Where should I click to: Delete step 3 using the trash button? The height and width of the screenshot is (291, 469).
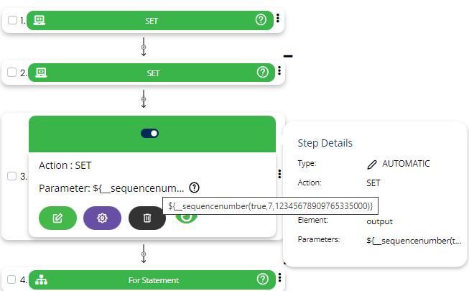point(147,217)
